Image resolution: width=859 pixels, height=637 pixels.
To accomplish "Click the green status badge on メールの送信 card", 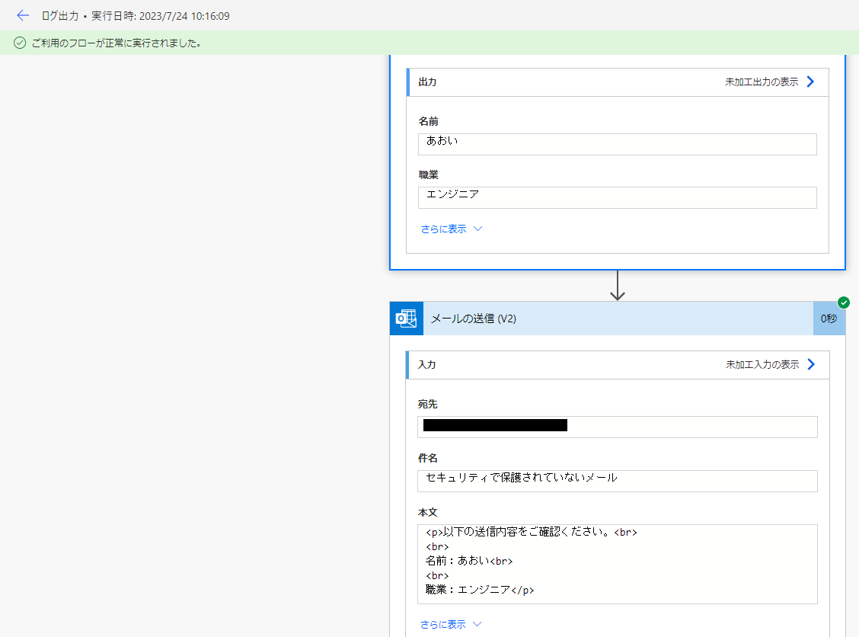I will click(844, 302).
